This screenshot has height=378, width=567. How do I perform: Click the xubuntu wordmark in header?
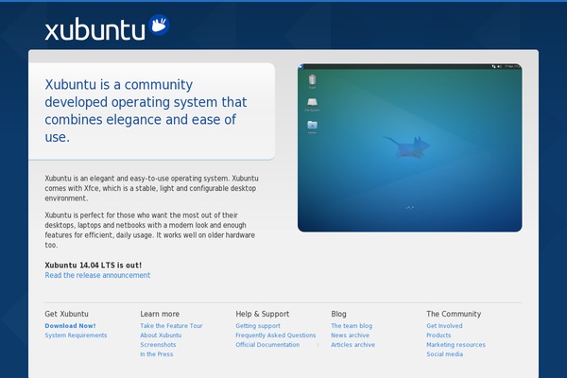pyautogui.click(x=94, y=30)
